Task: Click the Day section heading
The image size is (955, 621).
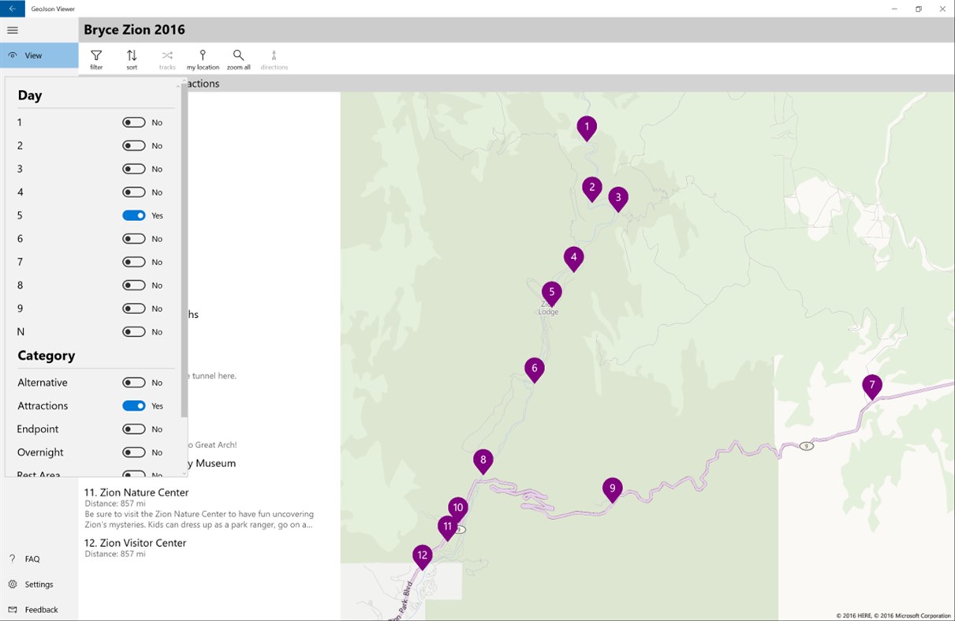Action: [x=30, y=95]
